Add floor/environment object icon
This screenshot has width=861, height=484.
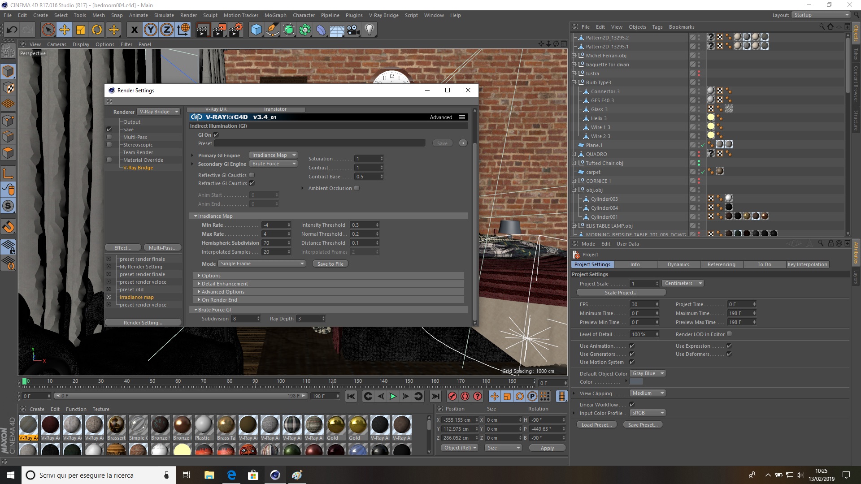(x=337, y=30)
